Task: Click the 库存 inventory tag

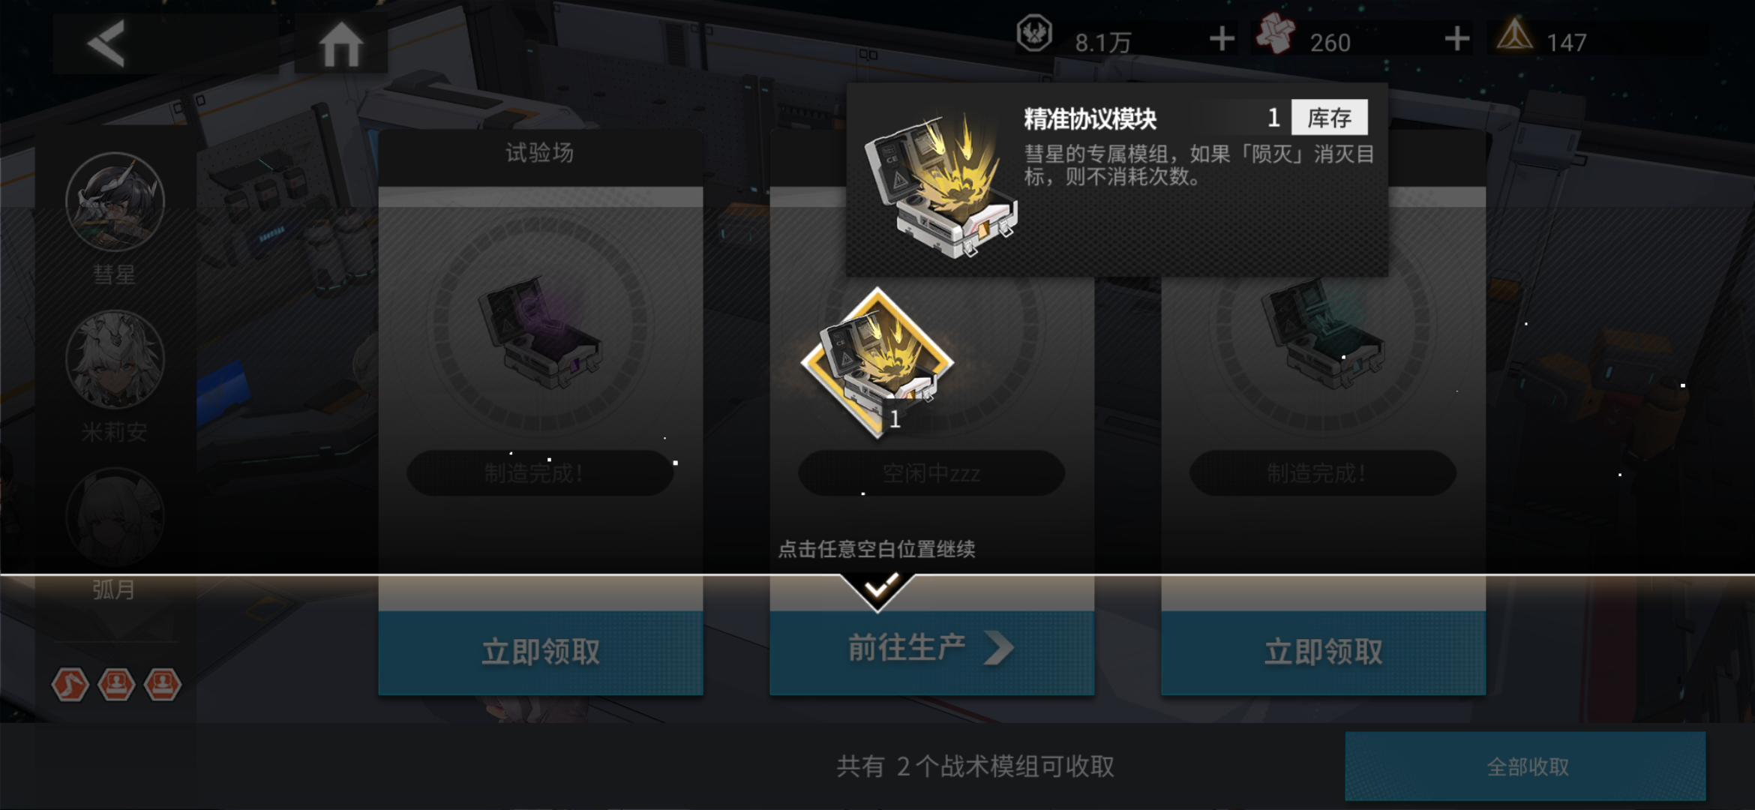Action: [x=1329, y=118]
